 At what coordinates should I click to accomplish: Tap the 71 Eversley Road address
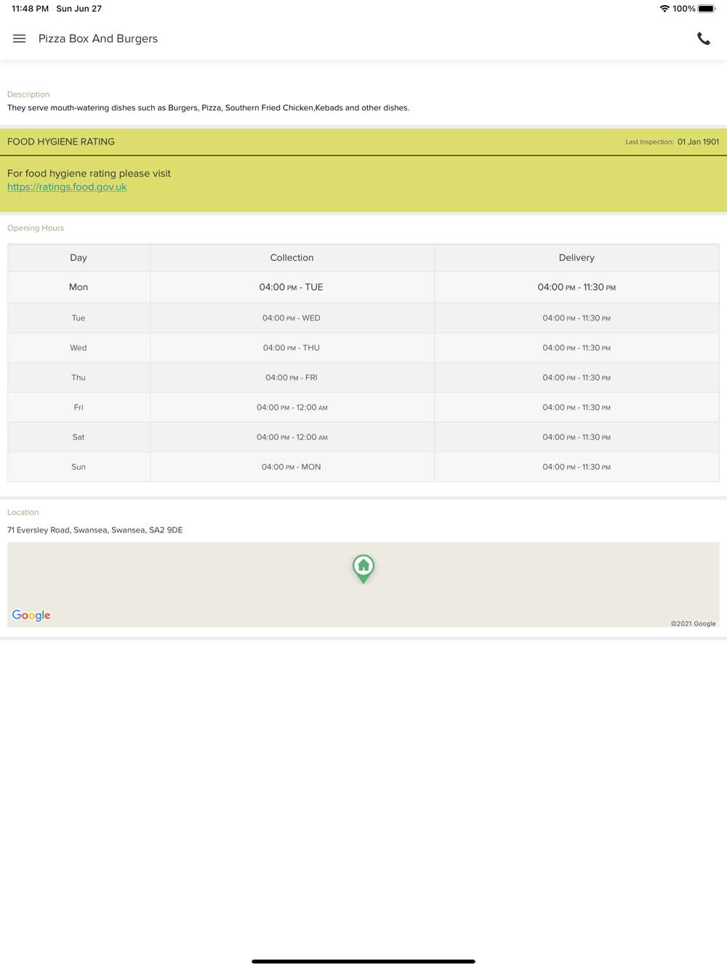95,530
